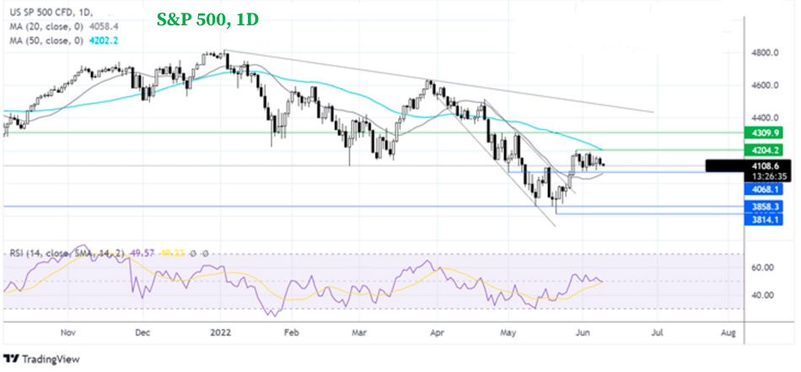Click the 4800.0 price axis tick
The height and width of the screenshot is (372, 801).
pos(764,53)
